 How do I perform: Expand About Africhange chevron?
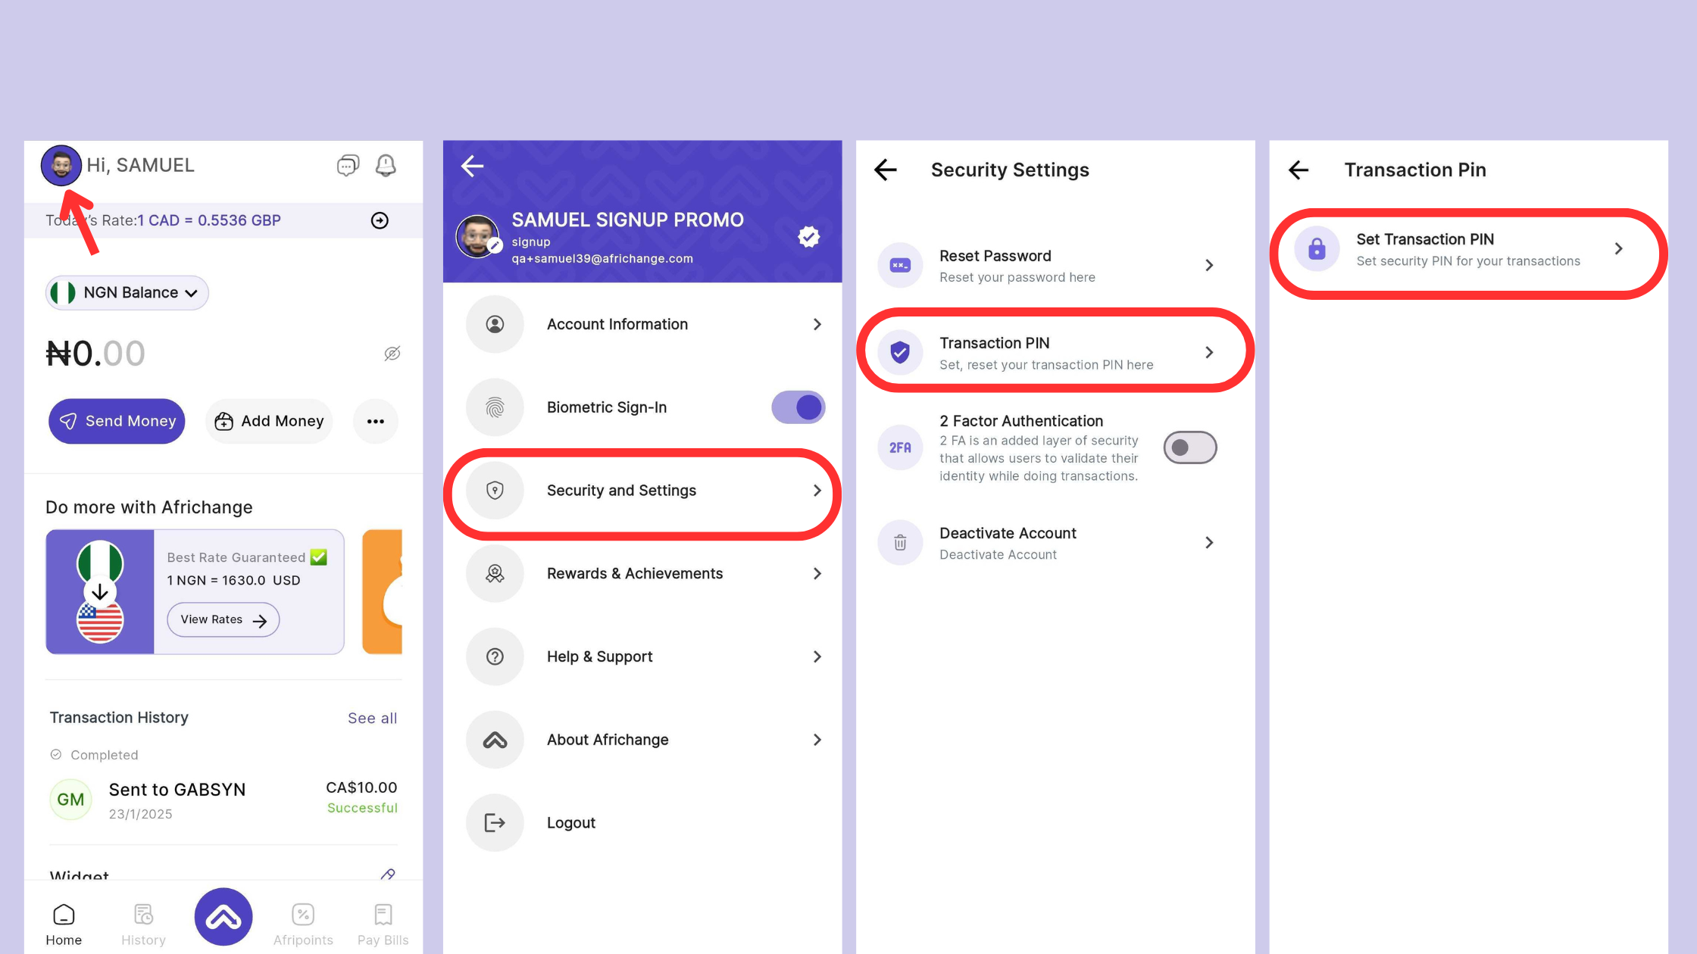(x=817, y=740)
